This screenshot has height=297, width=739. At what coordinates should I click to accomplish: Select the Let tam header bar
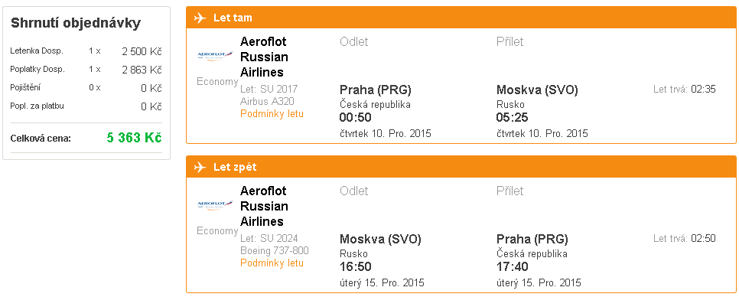coord(461,18)
